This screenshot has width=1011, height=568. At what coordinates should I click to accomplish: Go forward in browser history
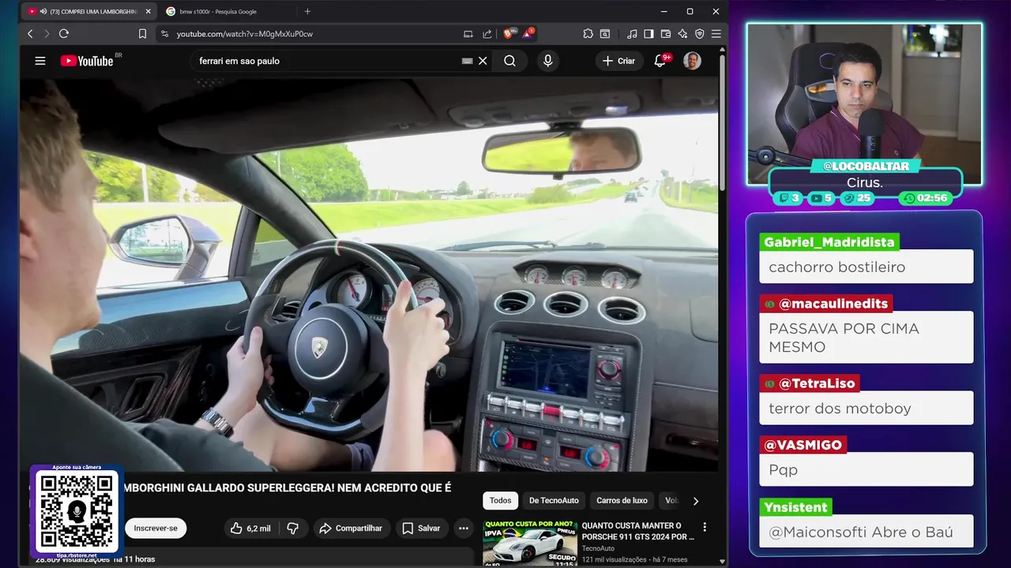tap(47, 34)
